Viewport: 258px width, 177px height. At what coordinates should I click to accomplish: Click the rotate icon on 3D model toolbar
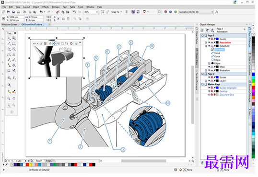(54, 44)
